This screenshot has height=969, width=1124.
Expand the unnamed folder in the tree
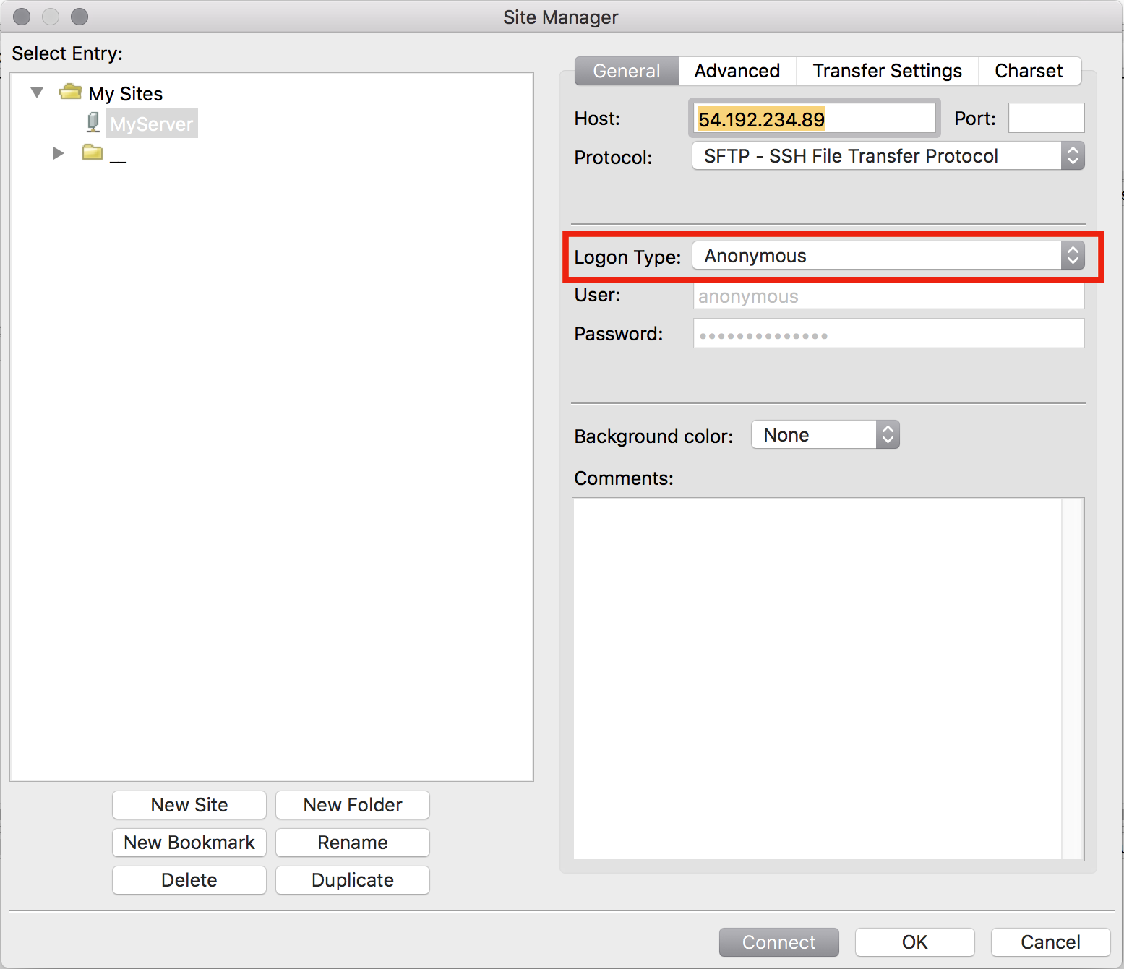(x=58, y=152)
